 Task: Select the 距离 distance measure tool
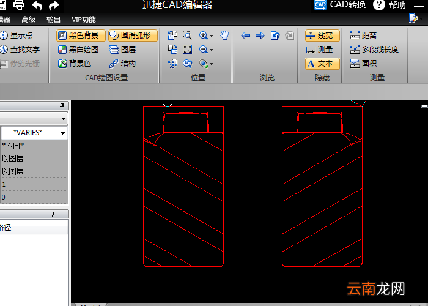(x=363, y=35)
